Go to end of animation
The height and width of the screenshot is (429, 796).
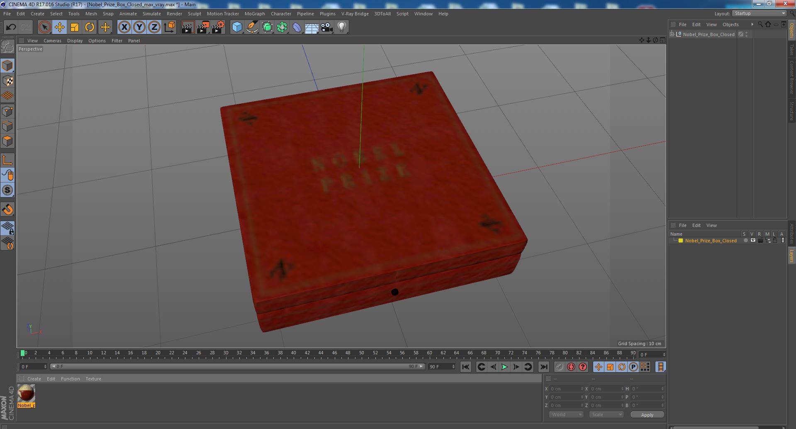point(543,367)
